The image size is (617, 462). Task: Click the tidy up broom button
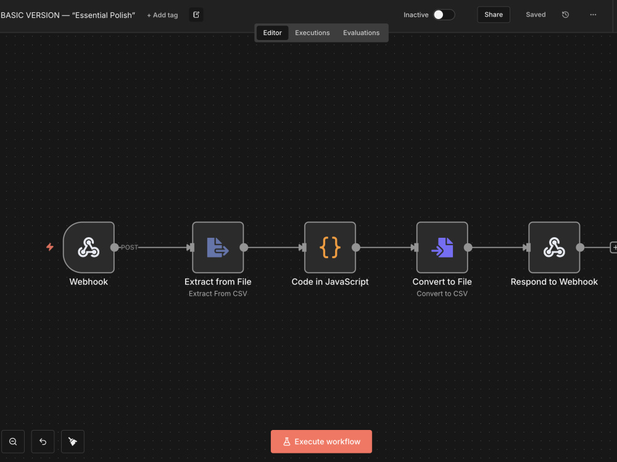pos(73,442)
